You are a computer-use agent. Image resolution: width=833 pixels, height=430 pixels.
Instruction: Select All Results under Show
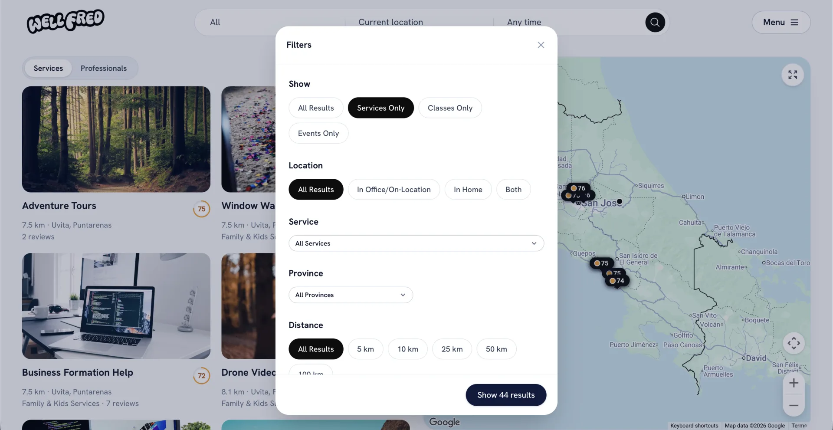[x=316, y=108]
